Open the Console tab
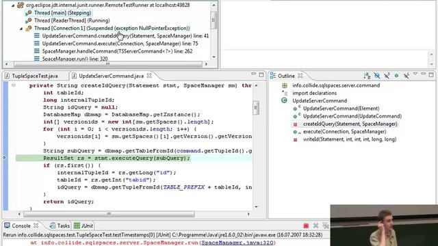This screenshot has width=438, height=246. (21, 225)
